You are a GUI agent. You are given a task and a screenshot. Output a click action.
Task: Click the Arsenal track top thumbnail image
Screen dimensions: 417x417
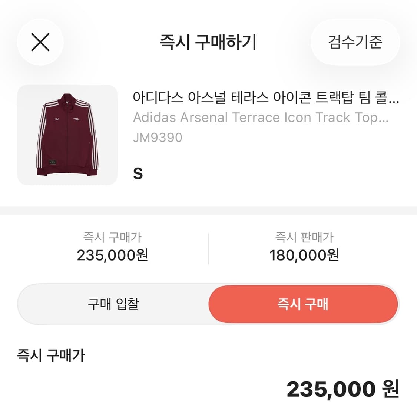(x=67, y=135)
